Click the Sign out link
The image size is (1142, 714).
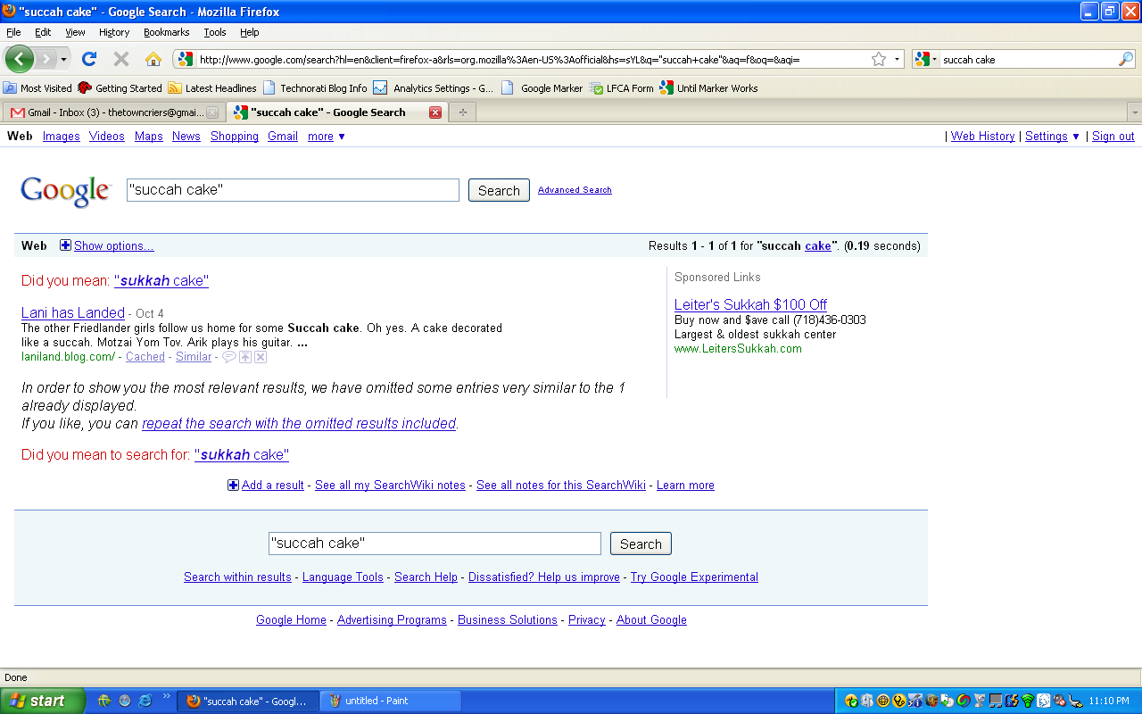[1113, 137]
